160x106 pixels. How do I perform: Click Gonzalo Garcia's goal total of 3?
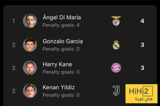click(x=142, y=45)
